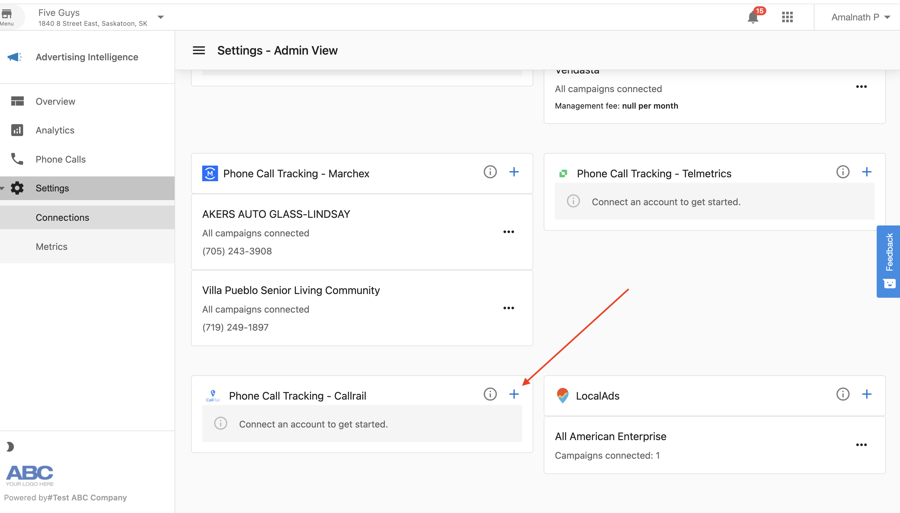Open the Metrics settings page

51,246
